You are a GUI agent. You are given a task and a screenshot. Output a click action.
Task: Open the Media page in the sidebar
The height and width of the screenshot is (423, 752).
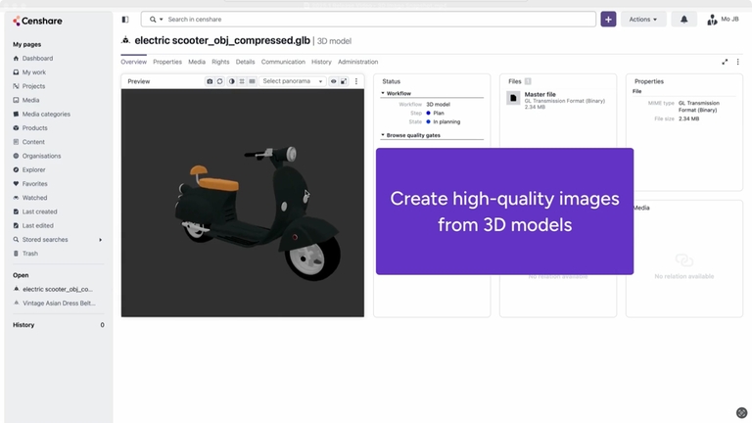(x=30, y=100)
